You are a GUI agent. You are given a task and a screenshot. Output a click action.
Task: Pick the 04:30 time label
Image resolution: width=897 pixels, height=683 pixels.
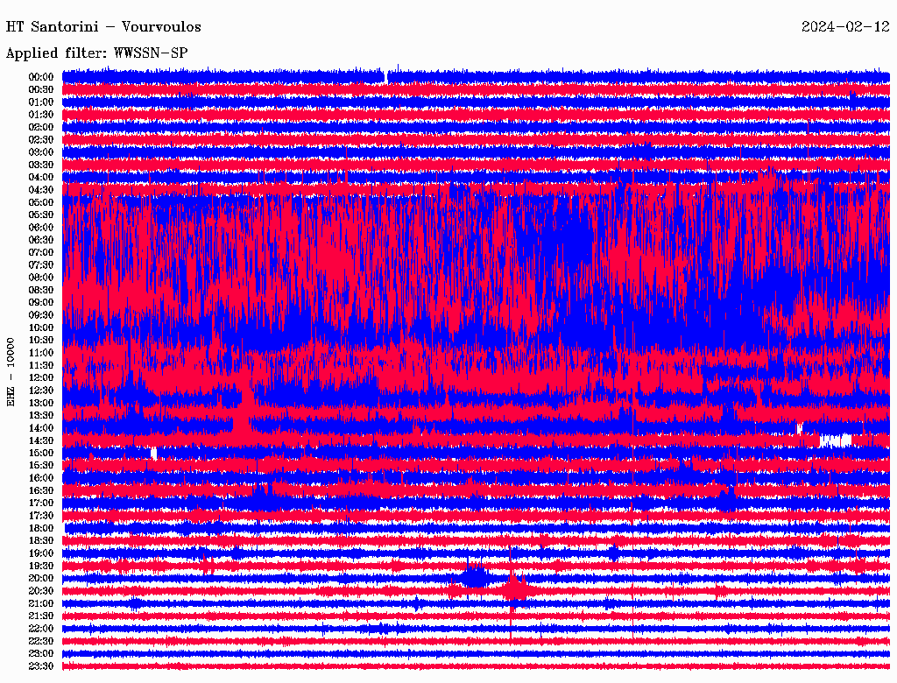41,190
